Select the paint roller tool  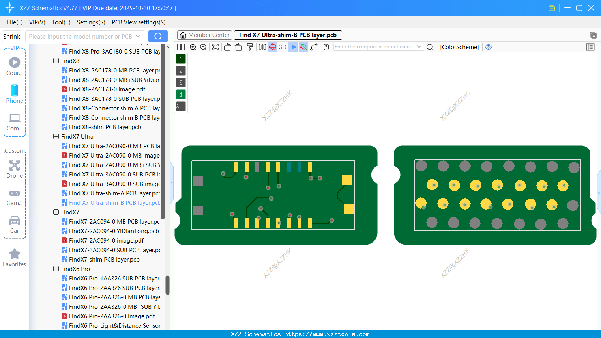click(x=250, y=47)
